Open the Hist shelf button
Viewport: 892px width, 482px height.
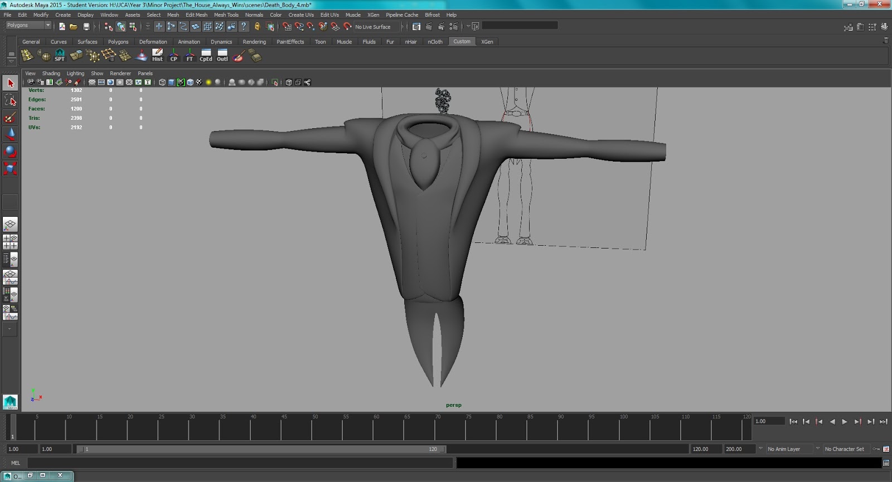(x=157, y=55)
